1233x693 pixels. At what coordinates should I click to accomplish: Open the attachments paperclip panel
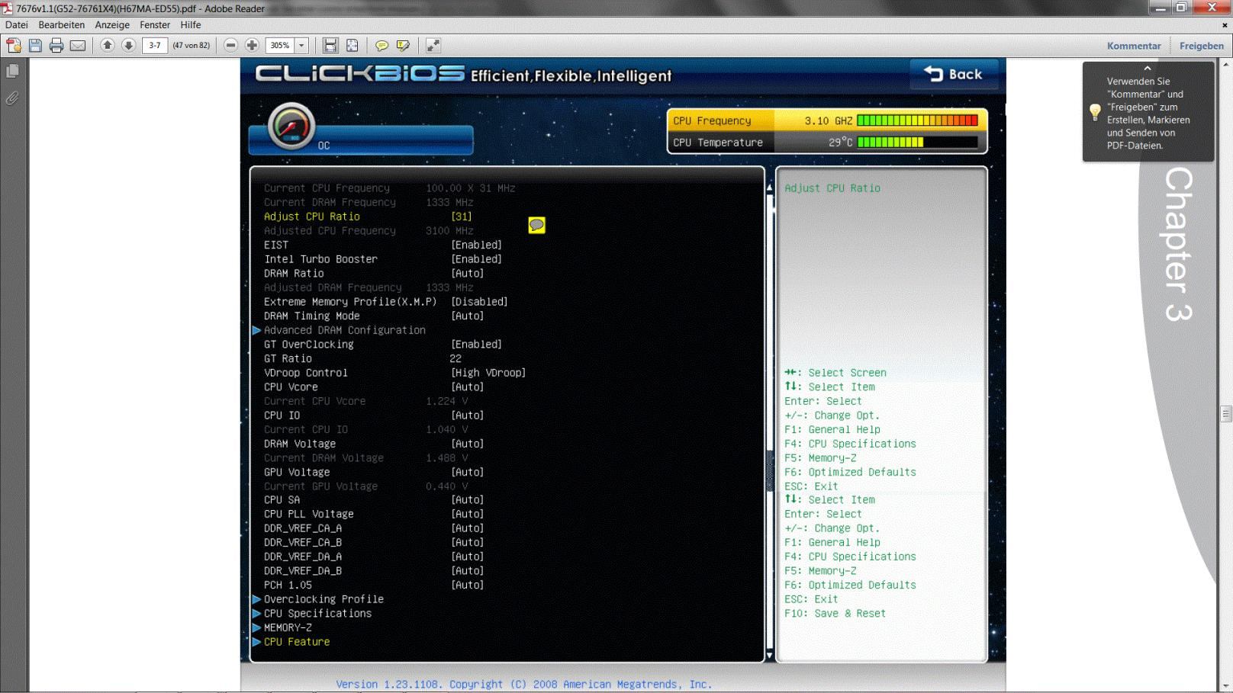pyautogui.click(x=13, y=98)
